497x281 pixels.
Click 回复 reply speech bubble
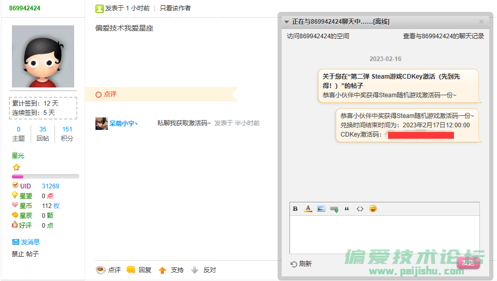139,270
